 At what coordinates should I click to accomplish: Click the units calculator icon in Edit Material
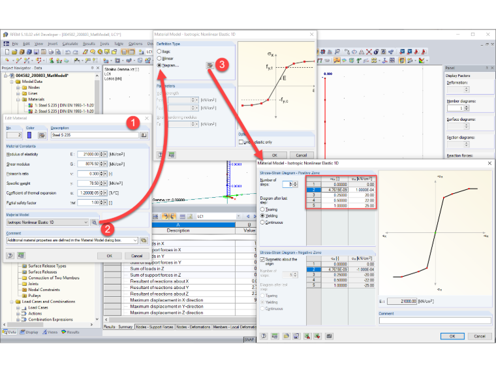(x=21, y=255)
